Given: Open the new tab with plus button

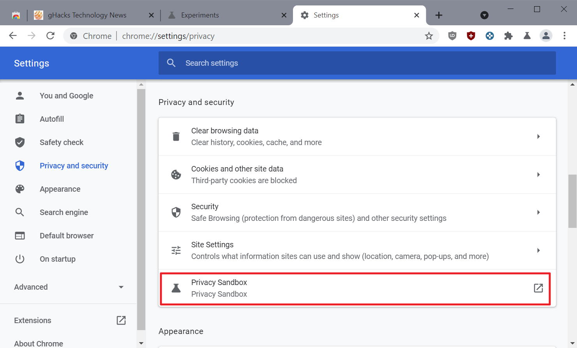Looking at the screenshot, I should point(439,15).
